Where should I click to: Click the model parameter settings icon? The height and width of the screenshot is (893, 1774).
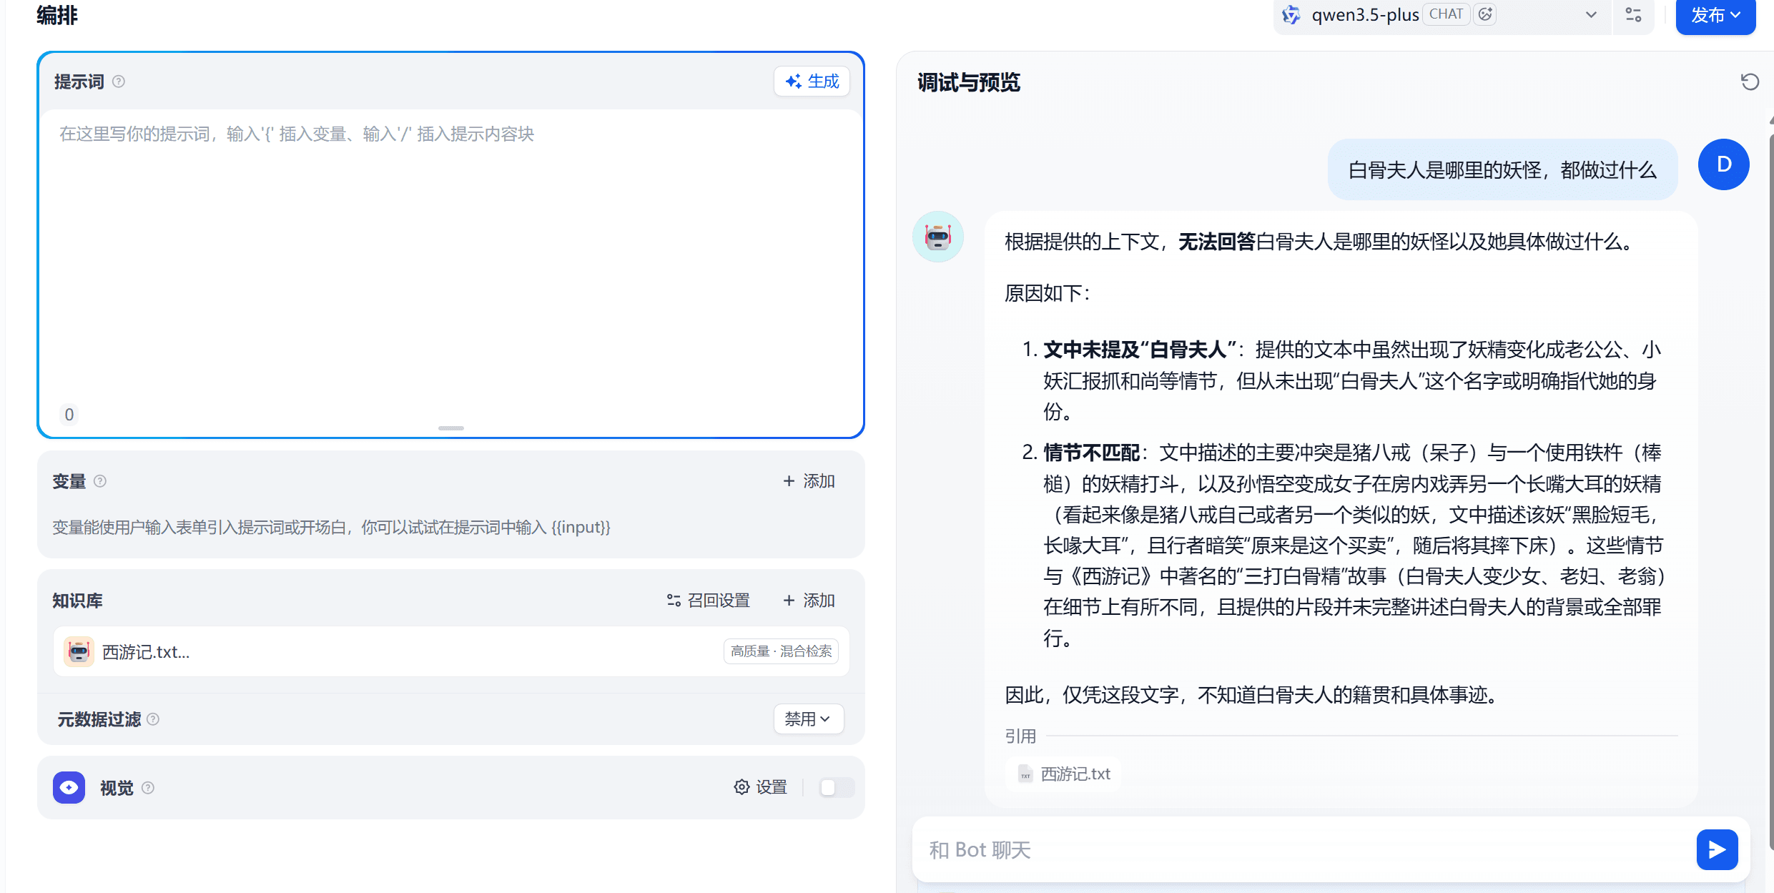1634,14
